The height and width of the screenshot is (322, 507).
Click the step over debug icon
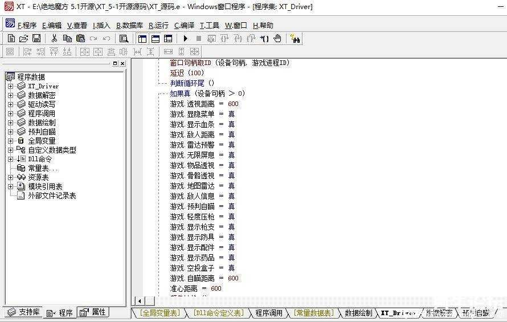pos(224,39)
